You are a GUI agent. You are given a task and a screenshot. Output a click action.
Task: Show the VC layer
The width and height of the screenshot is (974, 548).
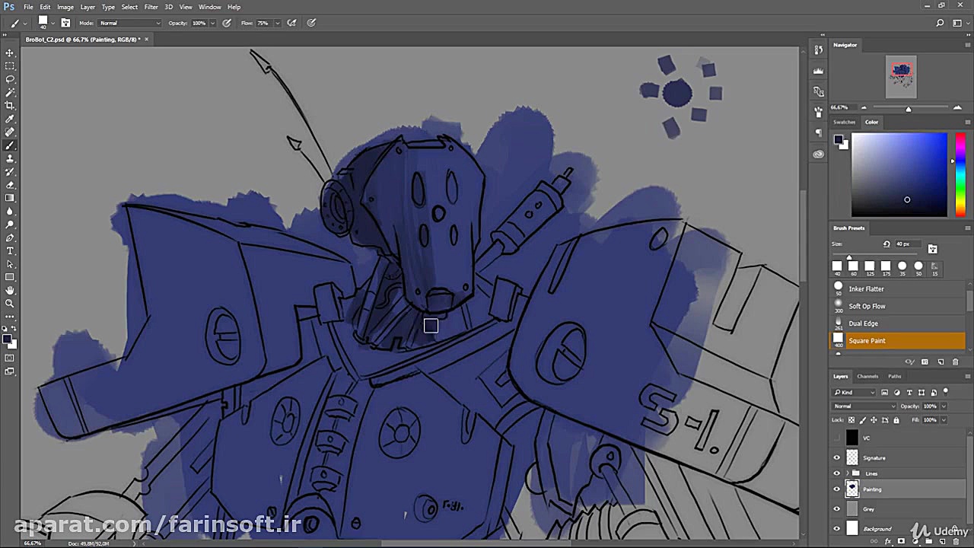click(837, 438)
